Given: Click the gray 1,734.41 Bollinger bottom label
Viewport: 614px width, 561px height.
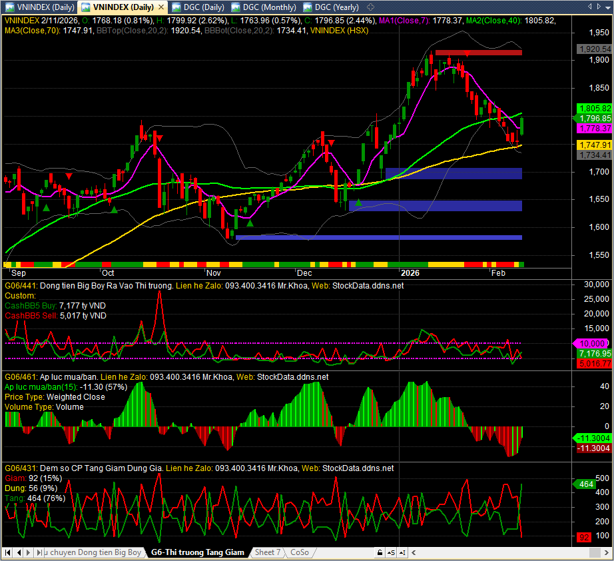Looking at the screenshot, I should (x=595, y=155).
